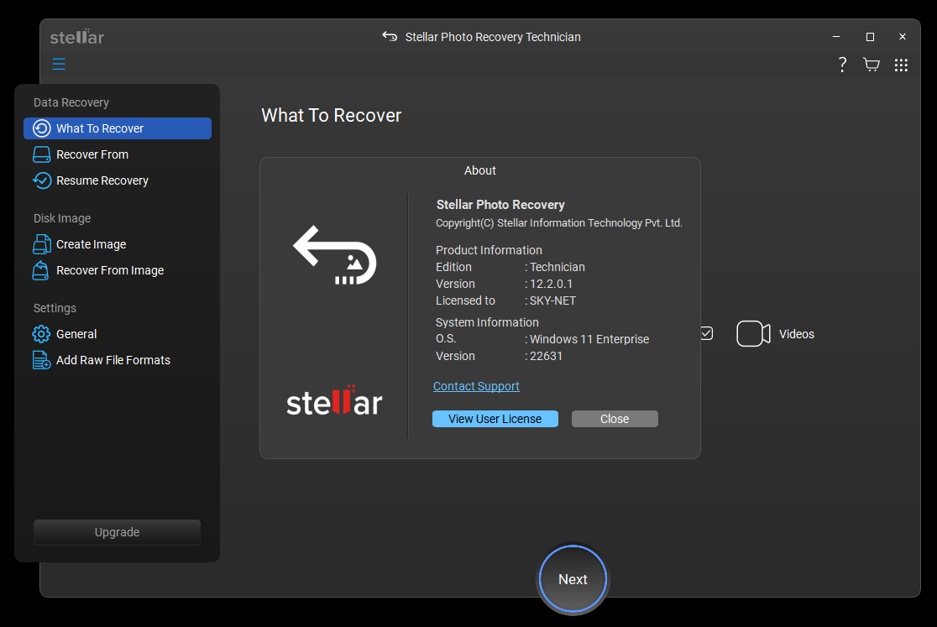Click View User License button

495,419
